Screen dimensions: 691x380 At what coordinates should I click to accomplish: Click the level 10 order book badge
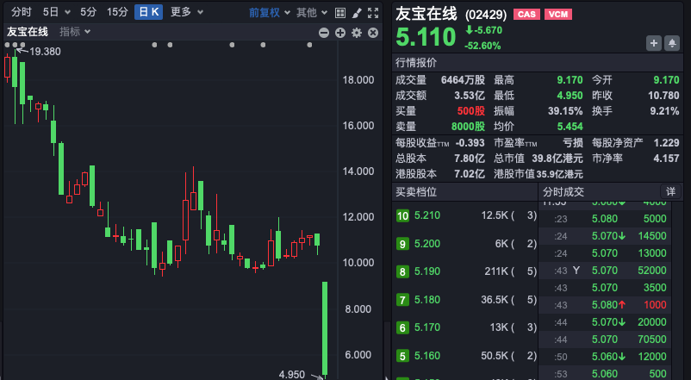tap(402, 215)
